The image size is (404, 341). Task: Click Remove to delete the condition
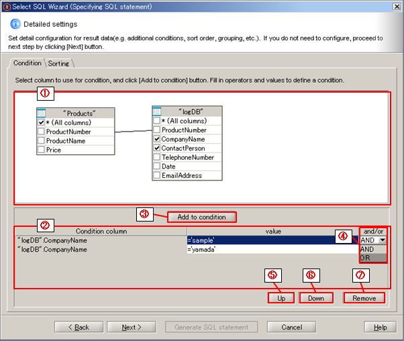364,297
